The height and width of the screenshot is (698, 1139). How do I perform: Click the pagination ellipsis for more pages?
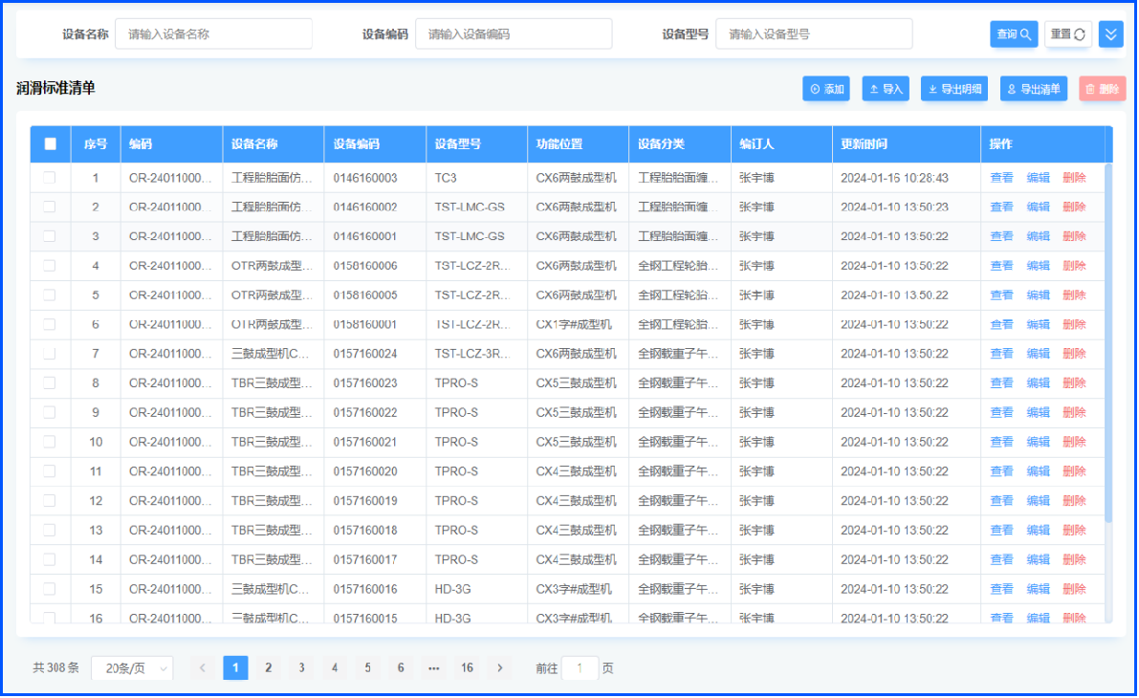click(433, 668)
